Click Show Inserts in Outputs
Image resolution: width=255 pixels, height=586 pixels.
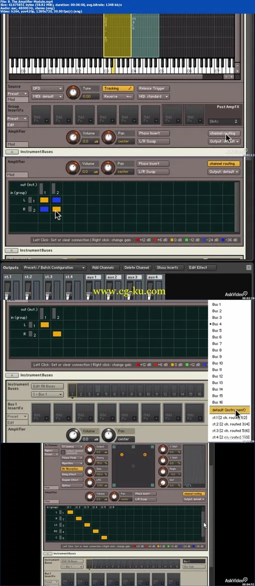pyautogui.click(x=169, y=268)
